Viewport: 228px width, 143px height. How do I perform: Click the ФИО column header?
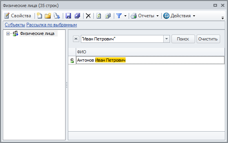[x=150, y=52]
